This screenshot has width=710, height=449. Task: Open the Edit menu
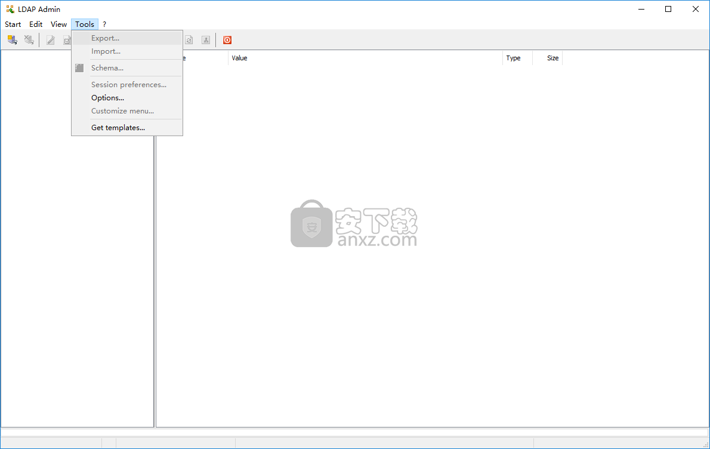tap(36, 24)
